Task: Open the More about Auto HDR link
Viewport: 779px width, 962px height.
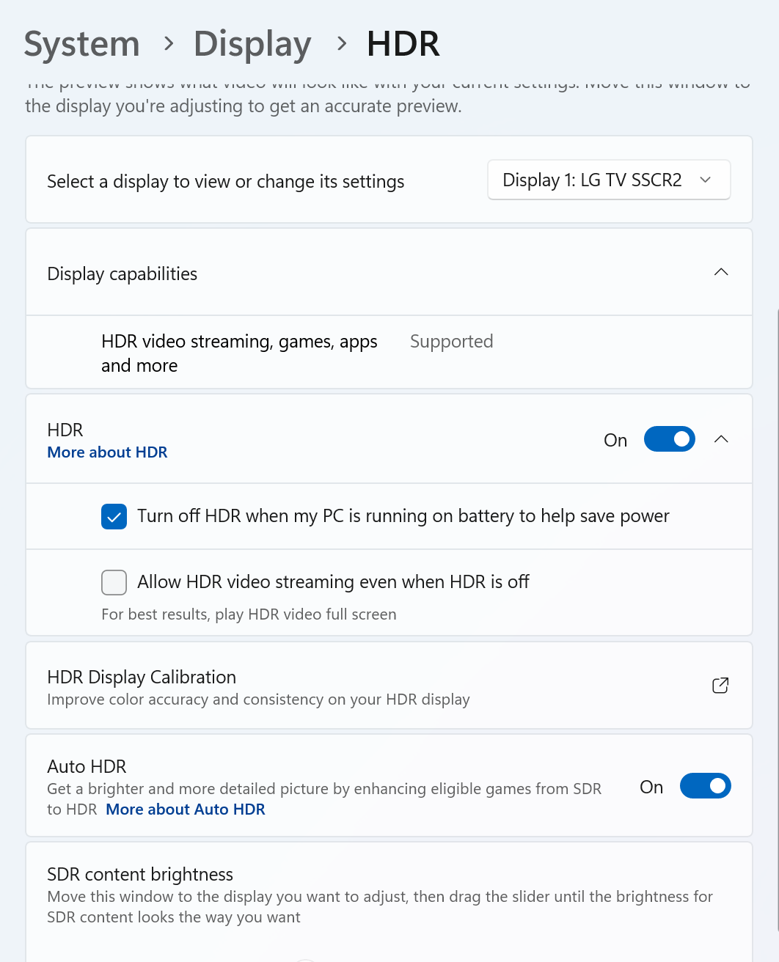Action: (186, 809)
